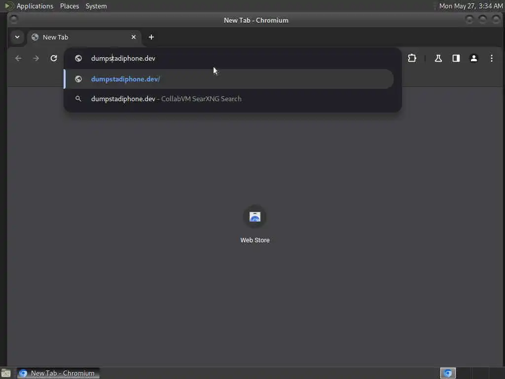Open the Applications menu
Viewport: 505px width, 379px height.
35,6
